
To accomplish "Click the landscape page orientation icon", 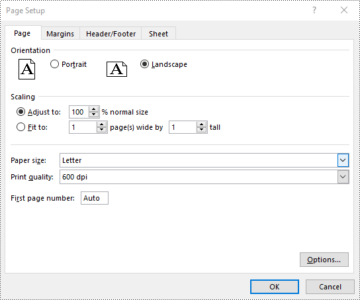I will (116, 69).
